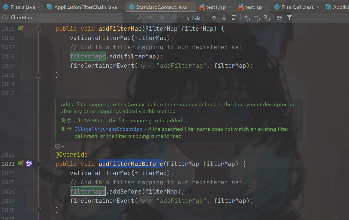This screenshot has height=220, width=349.
Task: Click validateFilterMap call on line 2824
Action: click(x=100, y=173)
